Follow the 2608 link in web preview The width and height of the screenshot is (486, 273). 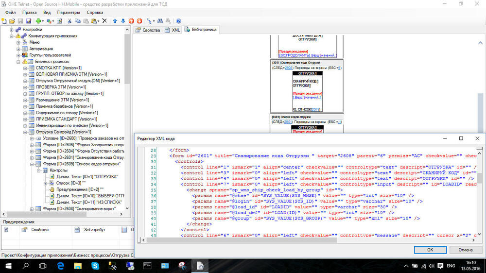pos(288,68)
